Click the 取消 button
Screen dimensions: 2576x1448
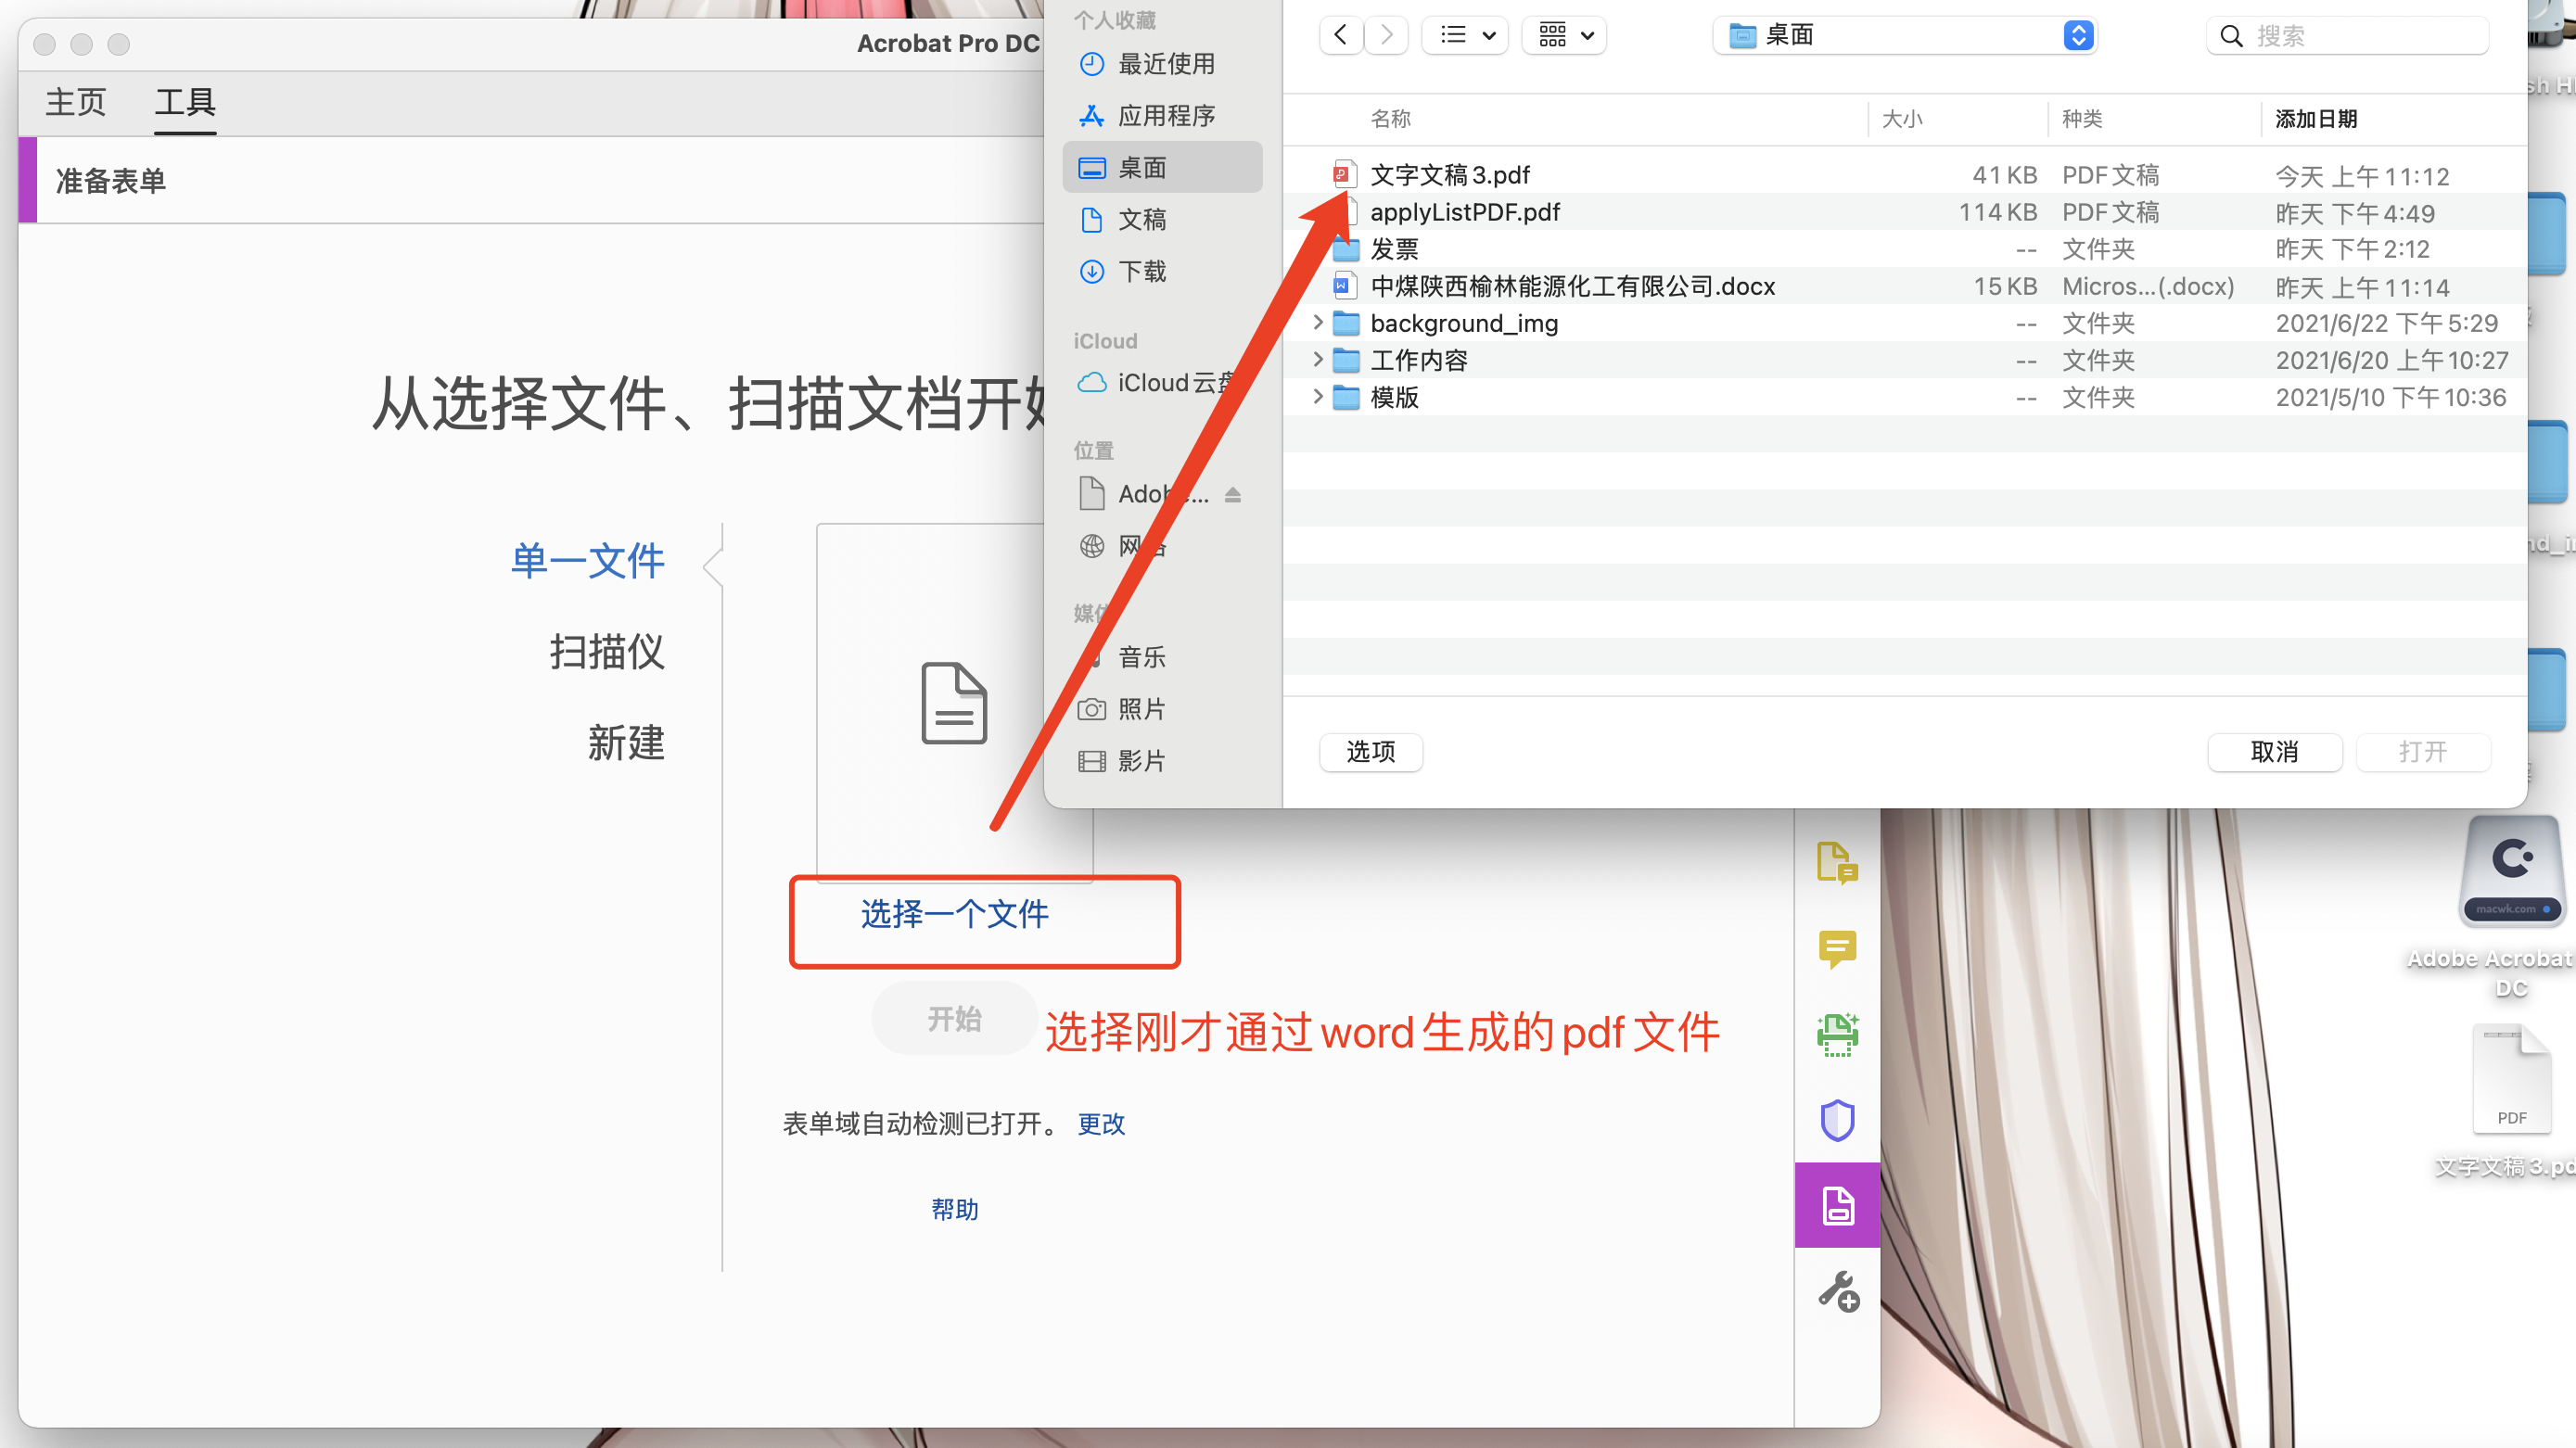coord(2274,752)
